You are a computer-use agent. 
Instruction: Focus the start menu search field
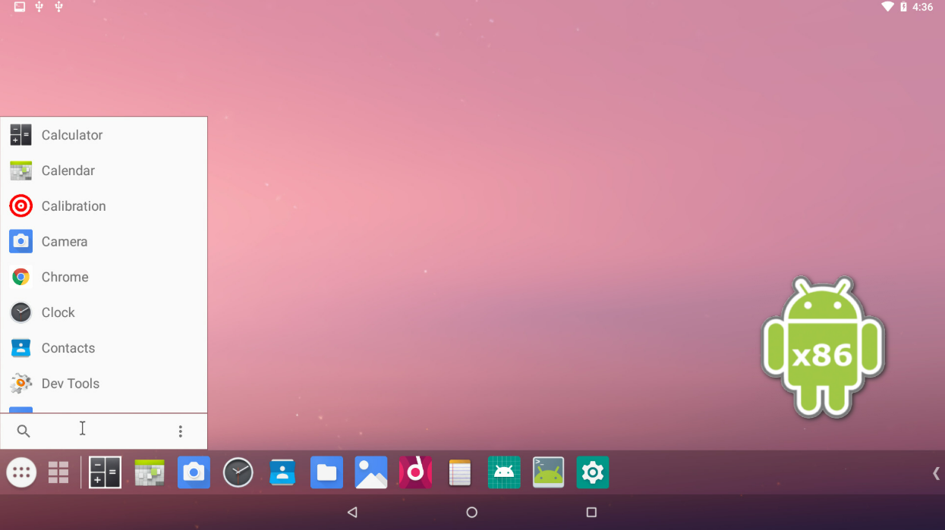102,431
